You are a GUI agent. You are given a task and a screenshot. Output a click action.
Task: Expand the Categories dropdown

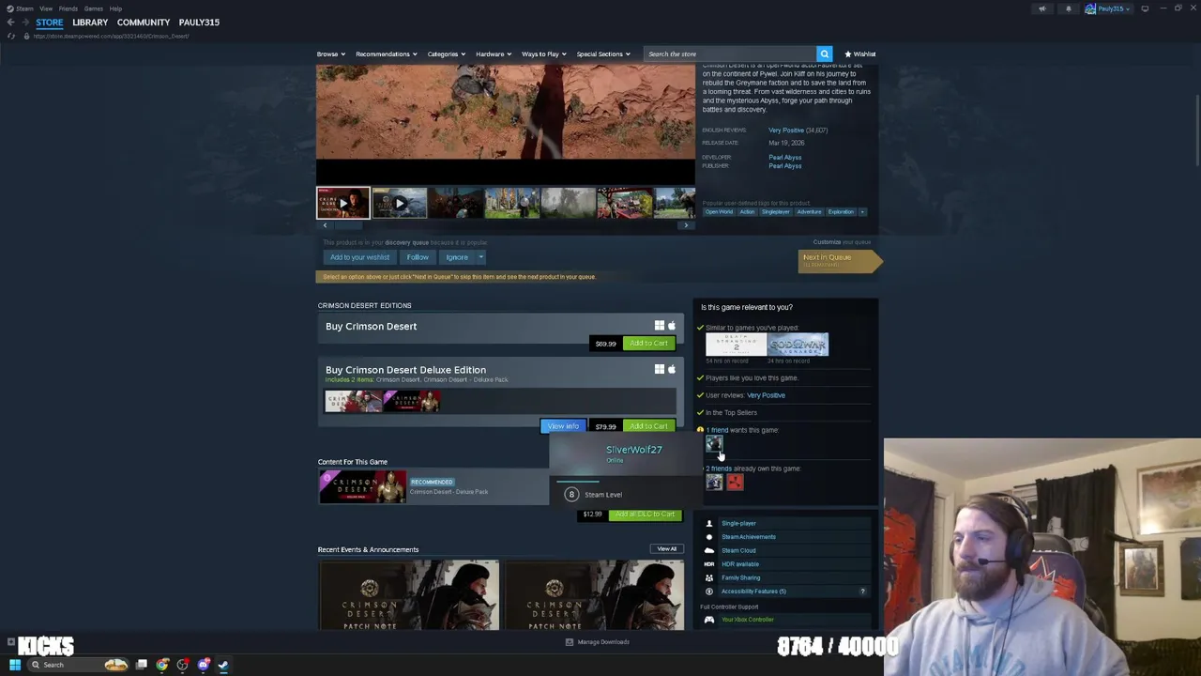[446, 54]
